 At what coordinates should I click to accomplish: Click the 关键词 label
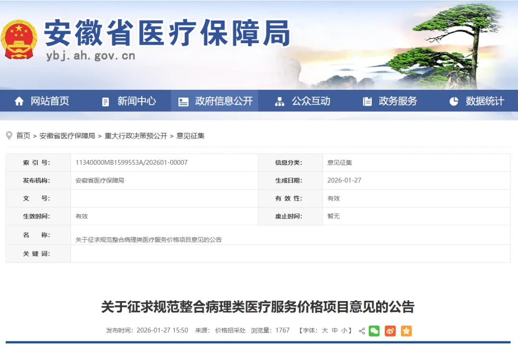36,254
